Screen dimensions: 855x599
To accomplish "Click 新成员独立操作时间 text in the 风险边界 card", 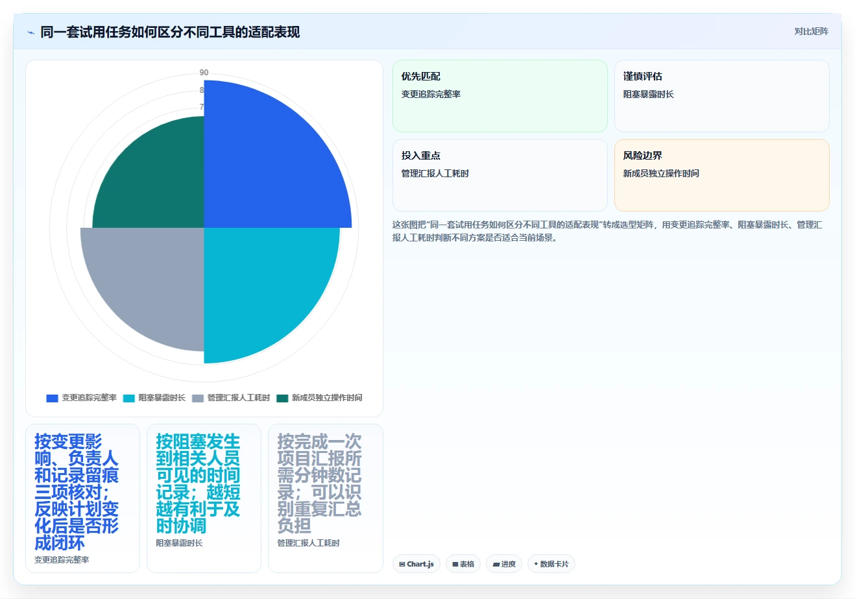I will point(661,173).
